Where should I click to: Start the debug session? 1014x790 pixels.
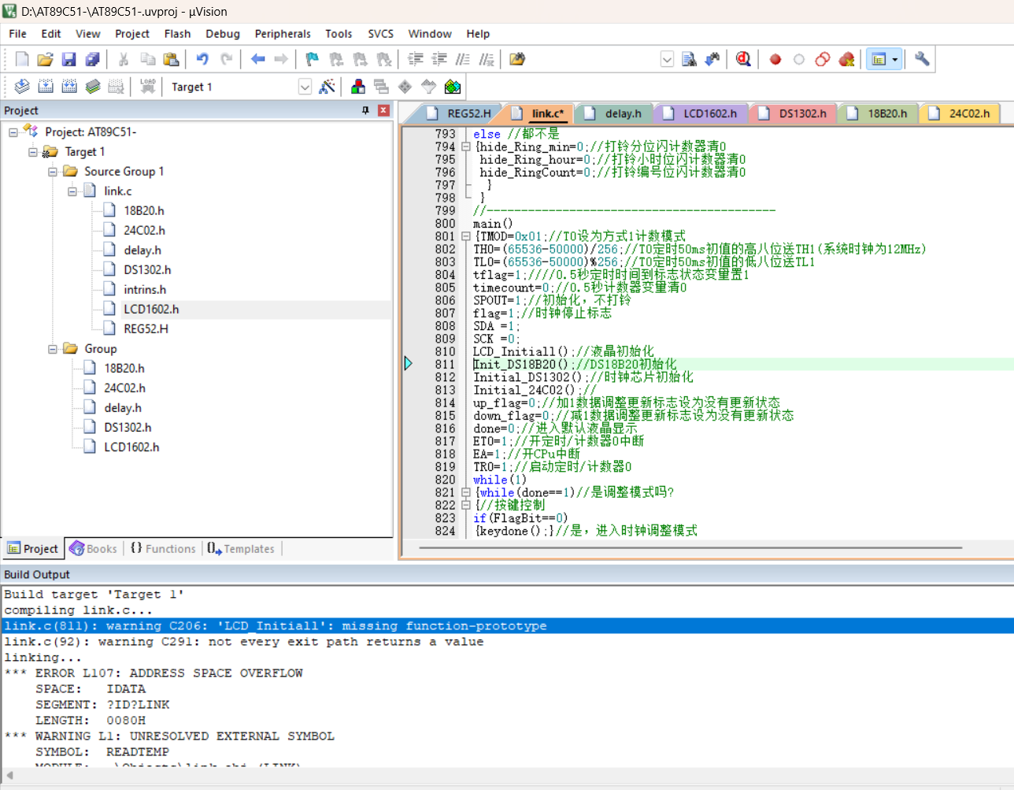point(743,59)
